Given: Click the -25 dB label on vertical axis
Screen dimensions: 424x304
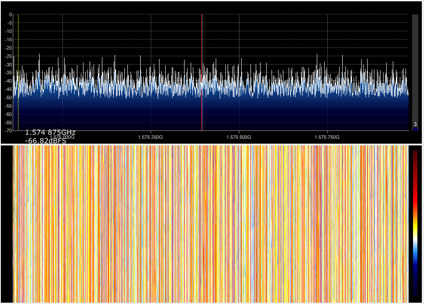Looking at the screenshot, I should [8, 56].
